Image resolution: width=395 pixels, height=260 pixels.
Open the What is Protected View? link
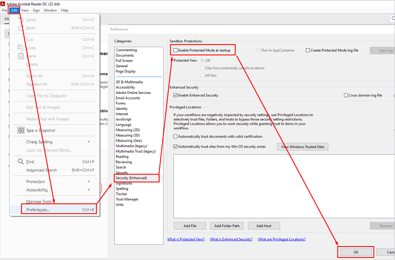pyautogui.click(x=186, y=239)
